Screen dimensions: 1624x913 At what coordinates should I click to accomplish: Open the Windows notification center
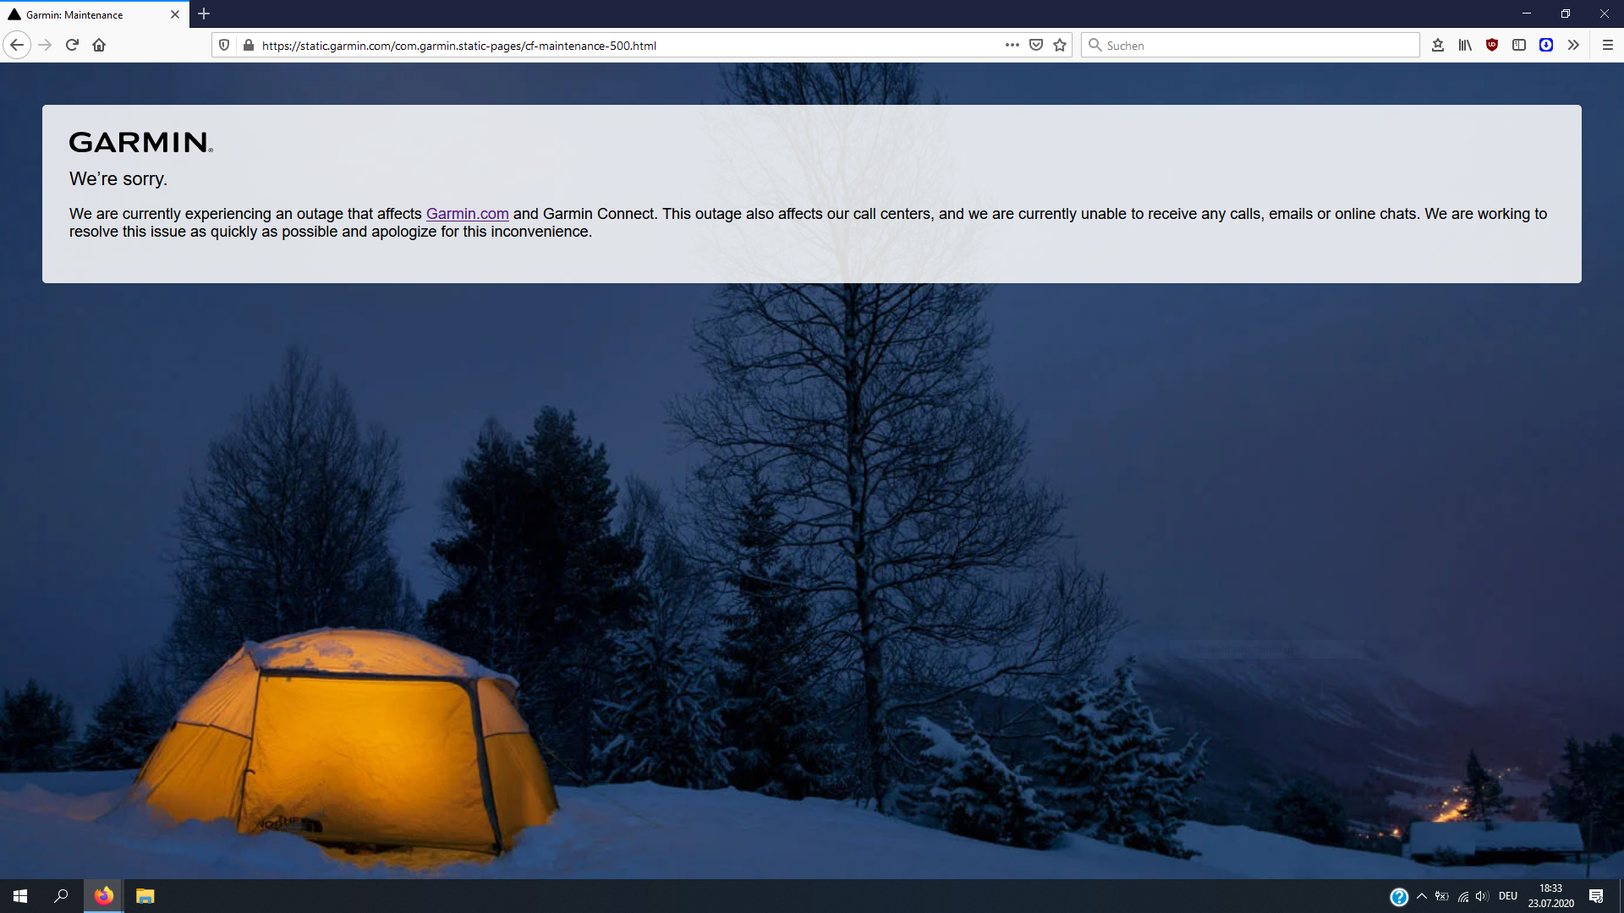pyautogui.click(x=1596, y=896)
